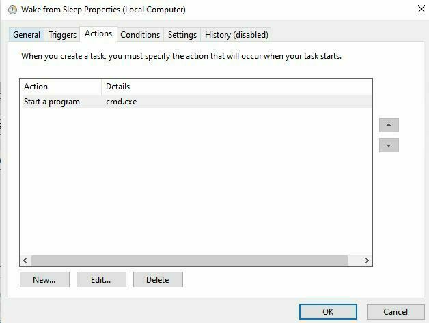Open the Triggers tab
Screen dimensions: 429x323
coord(62,35)
